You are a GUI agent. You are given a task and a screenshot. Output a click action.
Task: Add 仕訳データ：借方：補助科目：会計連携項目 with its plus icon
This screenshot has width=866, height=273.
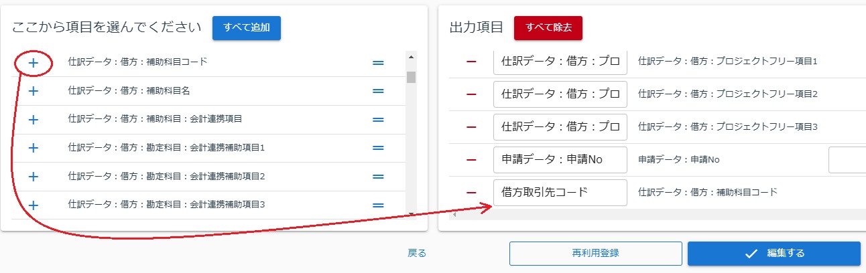tap(34, 120)
